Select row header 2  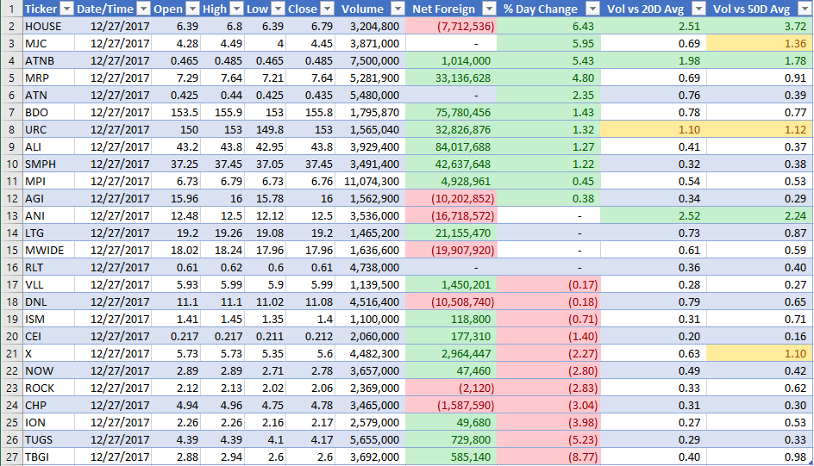click(x=11, y=26)
